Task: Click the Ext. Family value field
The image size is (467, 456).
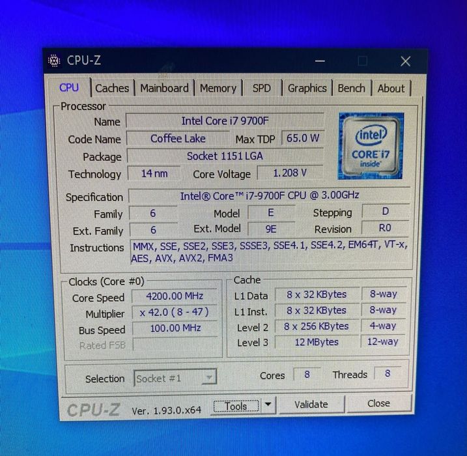Action: pos(153,230)
